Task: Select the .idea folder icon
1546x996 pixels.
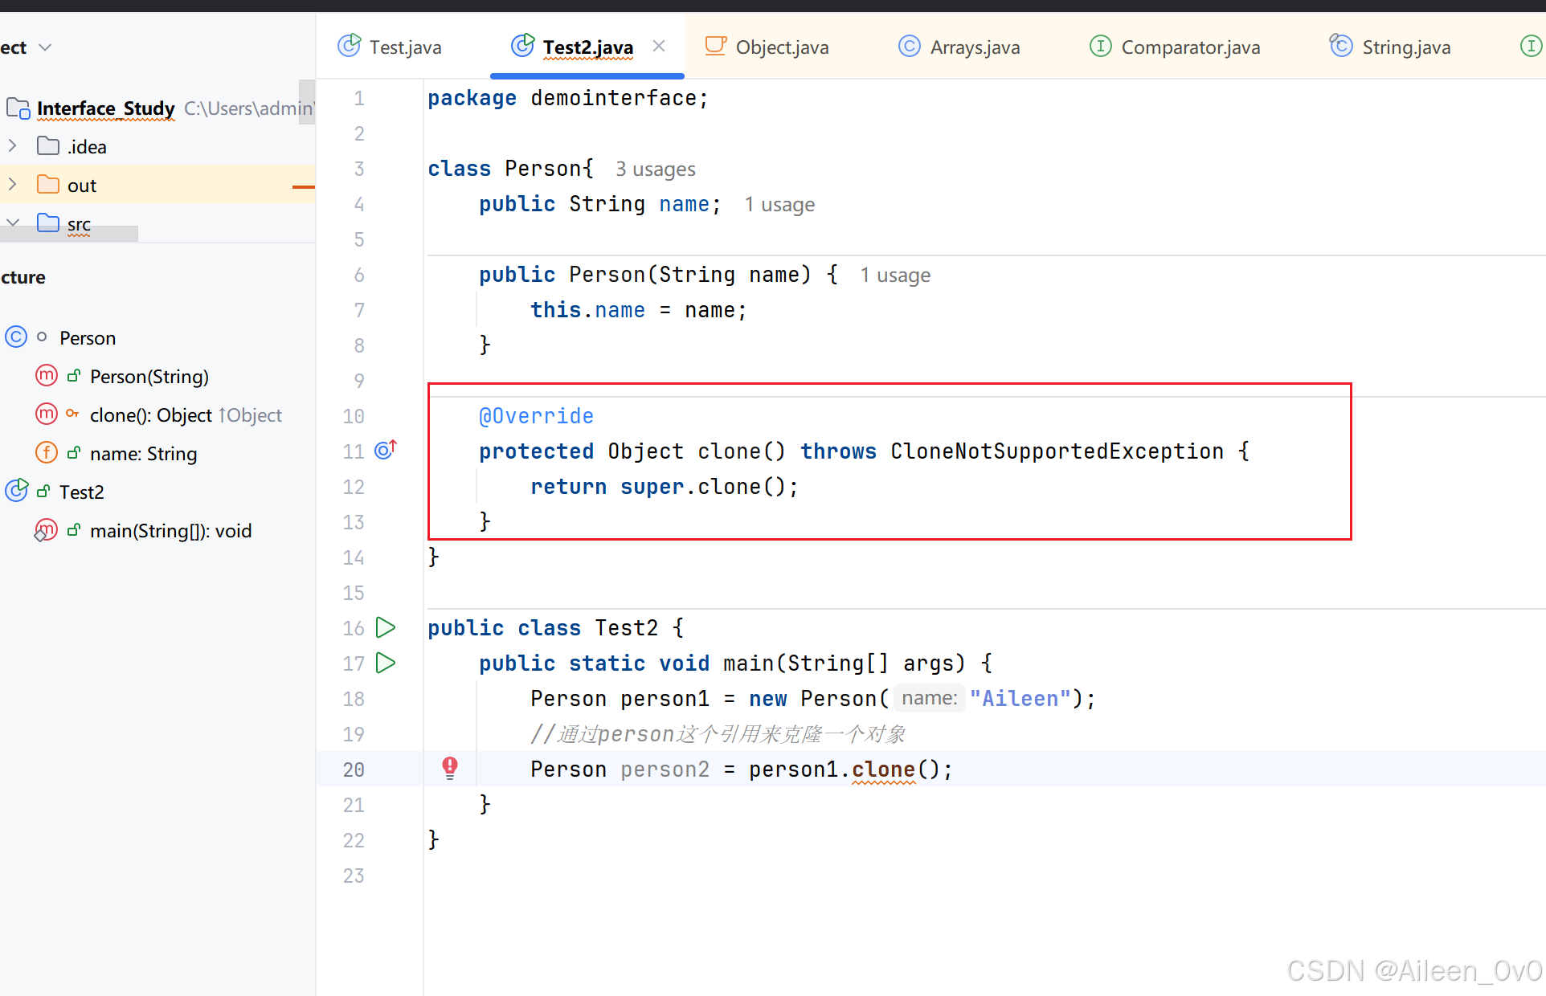Action: tap(48, 146)
